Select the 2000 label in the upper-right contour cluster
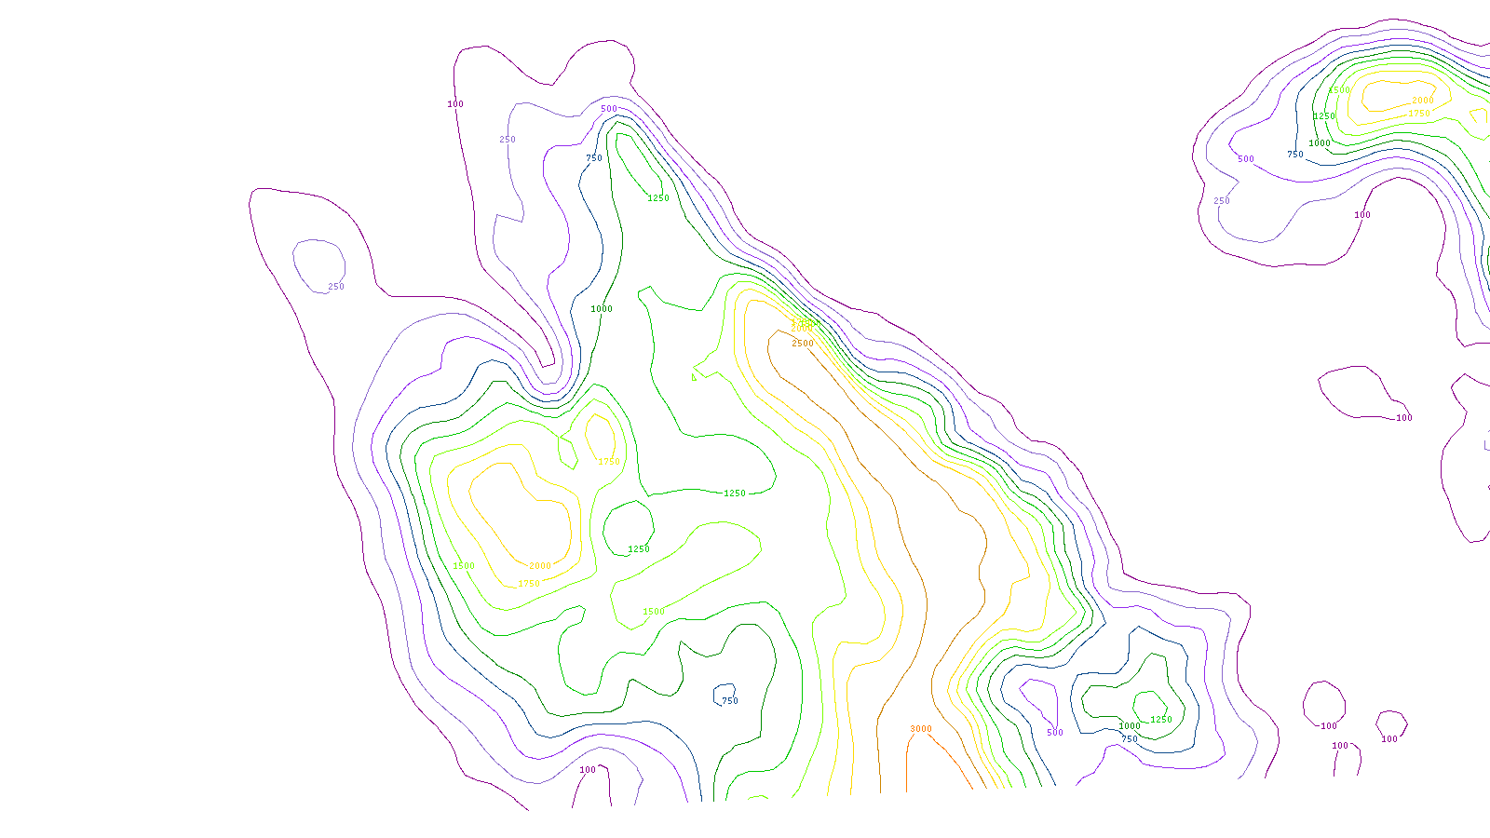This screenshot has height=838, width=1490. (x=1423, y=101)
